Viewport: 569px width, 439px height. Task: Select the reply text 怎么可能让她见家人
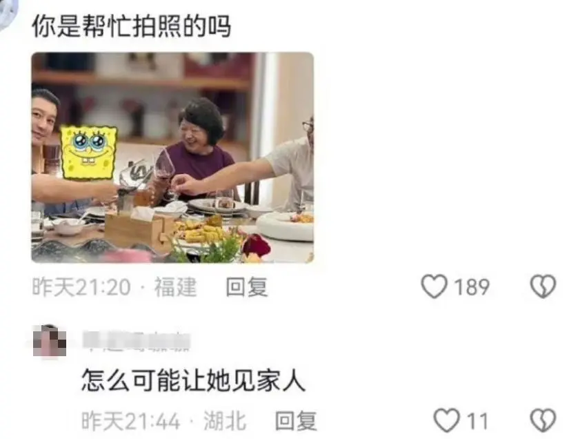(x=193, y=380)
